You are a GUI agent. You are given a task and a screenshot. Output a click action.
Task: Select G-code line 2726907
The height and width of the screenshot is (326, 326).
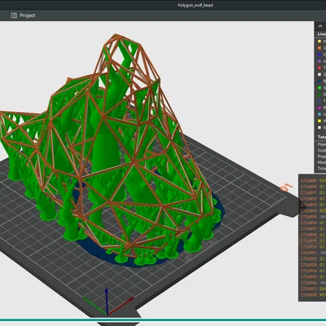[312, 289]
